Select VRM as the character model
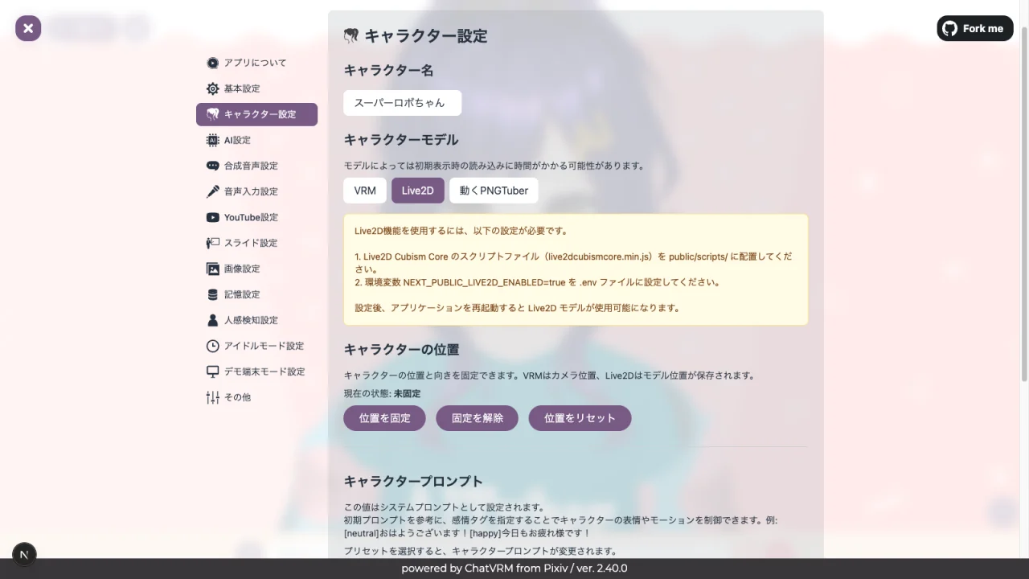 364,191
